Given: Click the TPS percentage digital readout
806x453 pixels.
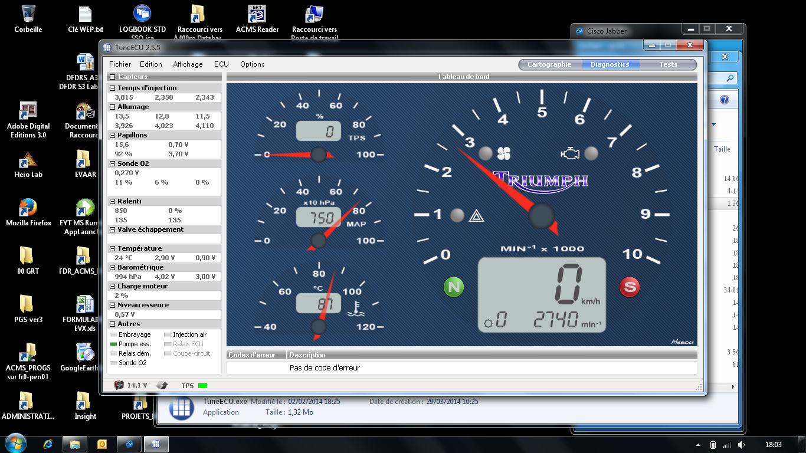Looking at the screenshot, I should 318,131.
